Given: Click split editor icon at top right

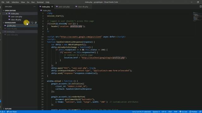Looking at the screenshot, I should click(x=201, y=7).
